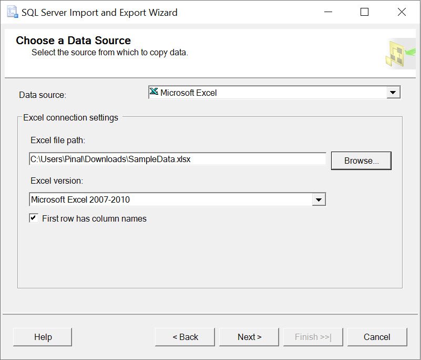This screenshot has width=421, height=360.
Task: Click 'Excel connection settings' group label
Action: point(70,118)
